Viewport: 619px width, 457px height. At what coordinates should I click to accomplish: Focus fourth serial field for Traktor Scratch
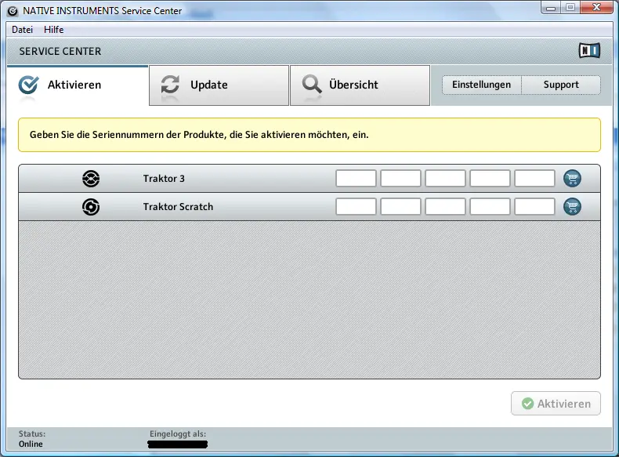tap(490, 207)
